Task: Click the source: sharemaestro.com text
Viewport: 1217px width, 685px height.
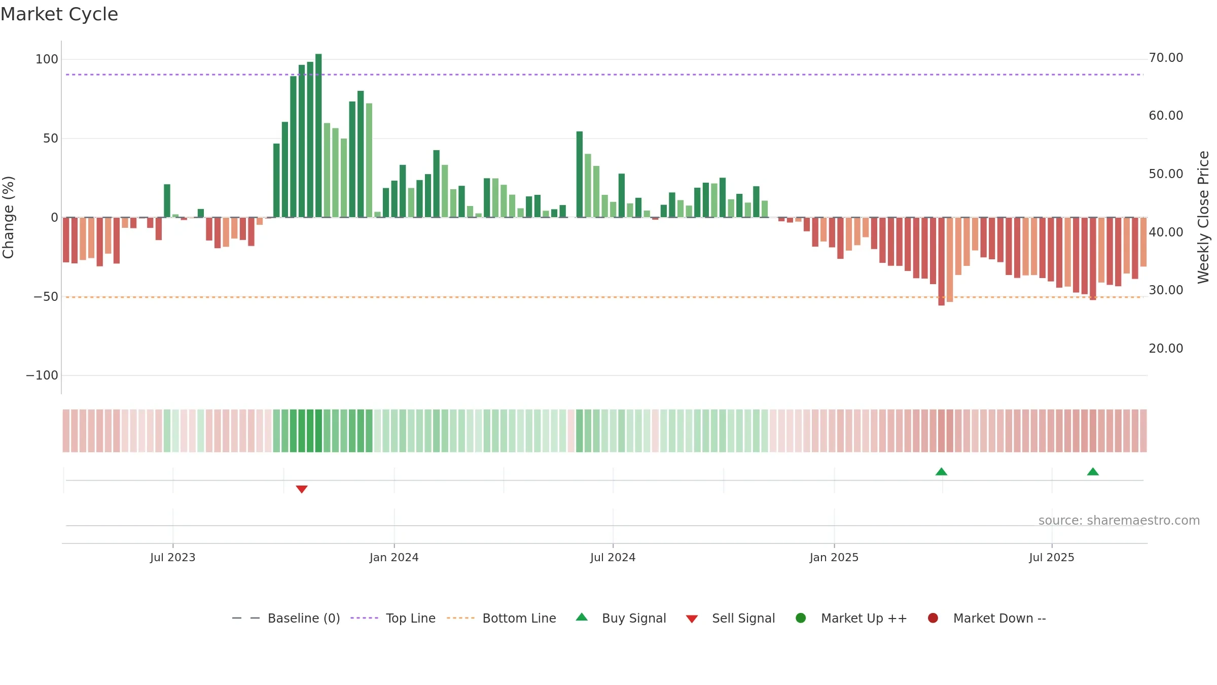Action: point(1119,520)
